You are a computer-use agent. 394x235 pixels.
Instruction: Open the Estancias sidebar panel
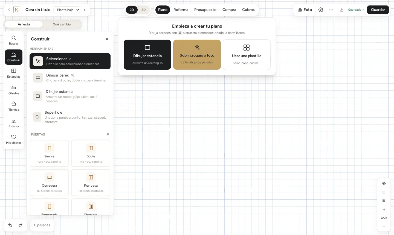coord(14,73)
